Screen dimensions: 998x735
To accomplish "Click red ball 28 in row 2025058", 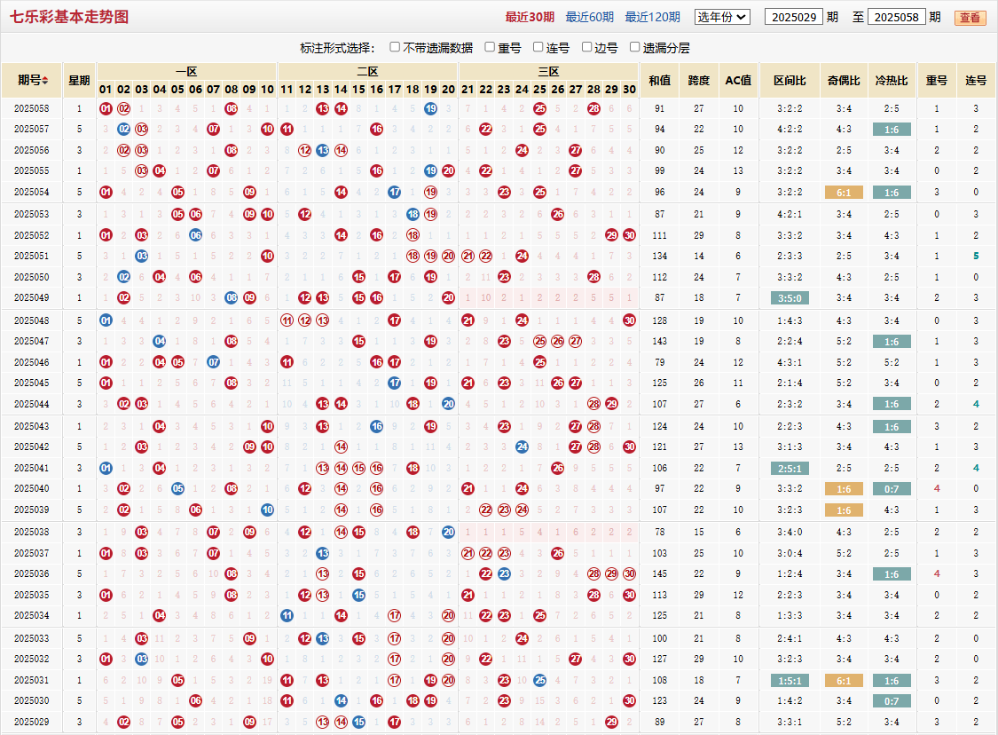I will [x=593, y=108].
